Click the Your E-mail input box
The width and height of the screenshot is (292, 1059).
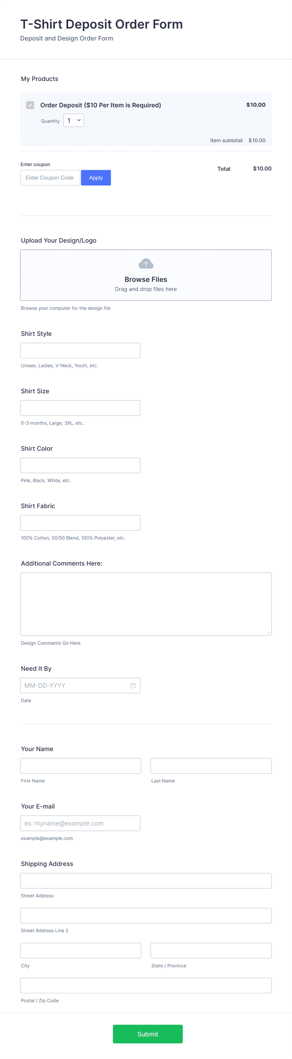point(80,823)
